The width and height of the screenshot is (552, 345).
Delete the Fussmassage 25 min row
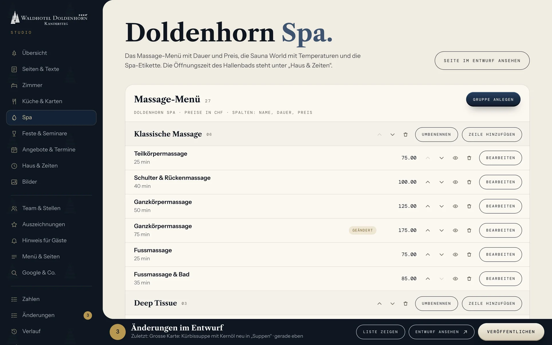pos(469,254)
